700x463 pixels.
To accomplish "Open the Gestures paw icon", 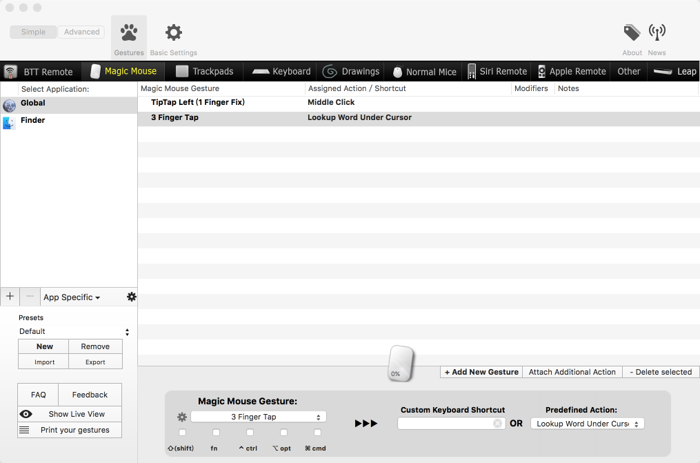I will pos(128,33).
